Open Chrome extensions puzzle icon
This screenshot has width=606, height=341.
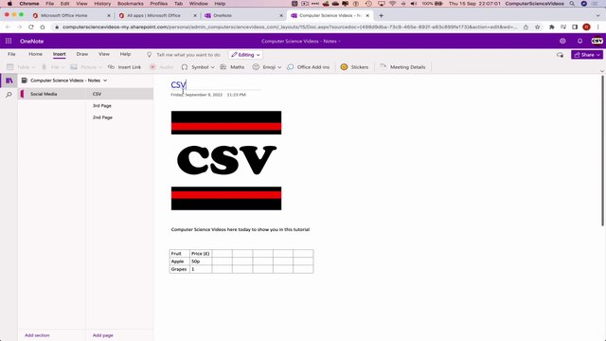pos(551,27)
